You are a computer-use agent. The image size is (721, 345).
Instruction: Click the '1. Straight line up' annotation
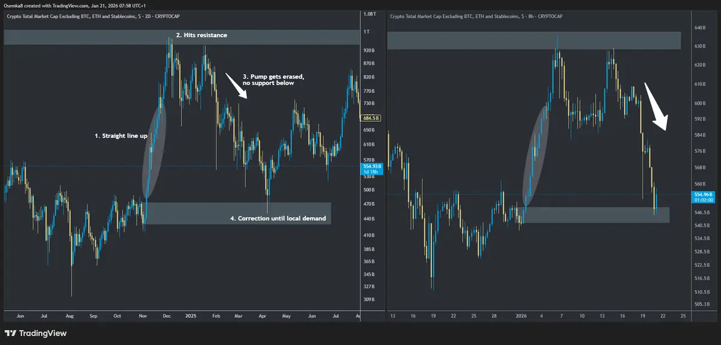[121, 136]
